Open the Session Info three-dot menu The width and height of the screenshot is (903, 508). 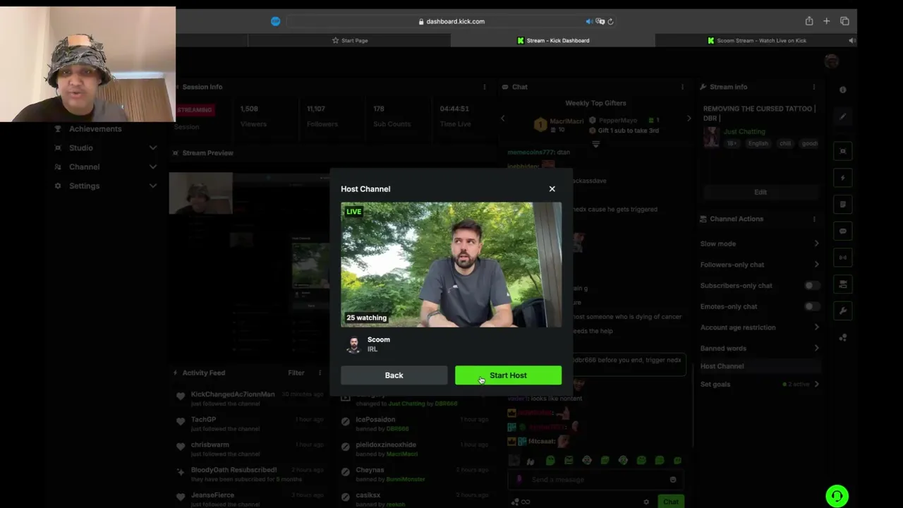484,87
